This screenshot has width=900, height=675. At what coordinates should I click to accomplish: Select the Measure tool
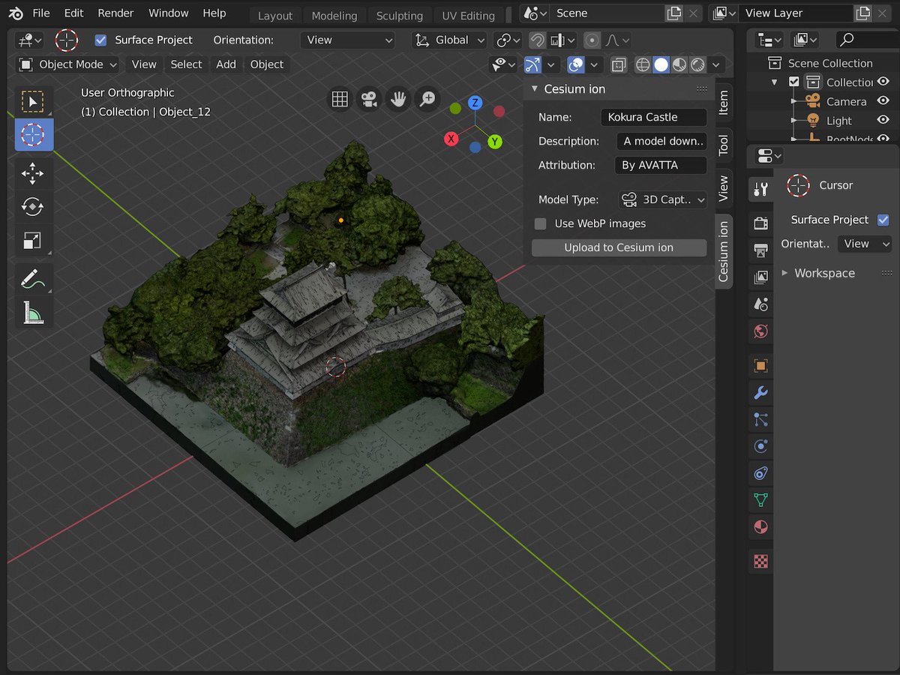pyautogui.click(x=32, y=312)
